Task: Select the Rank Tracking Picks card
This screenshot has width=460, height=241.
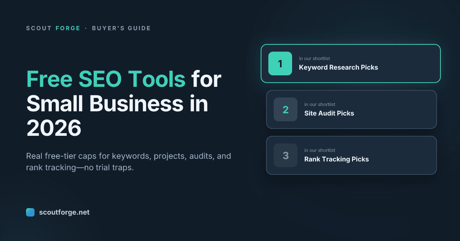Action: point(352,155)
